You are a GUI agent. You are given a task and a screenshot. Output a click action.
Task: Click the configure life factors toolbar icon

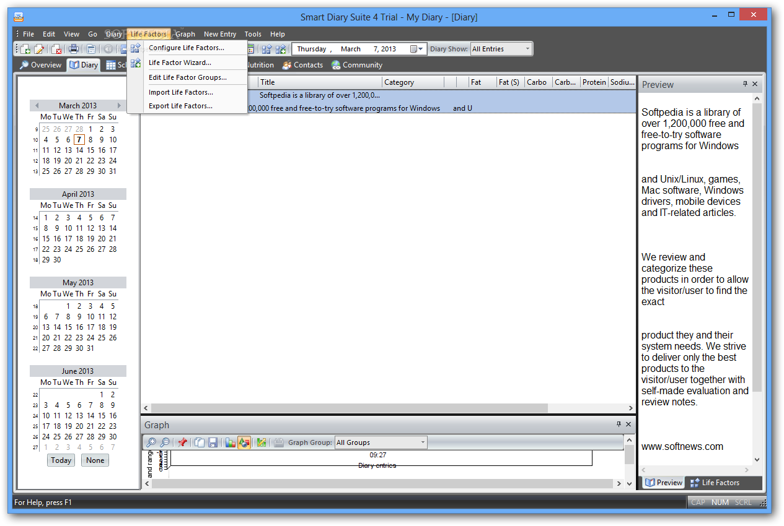point(267,50)
